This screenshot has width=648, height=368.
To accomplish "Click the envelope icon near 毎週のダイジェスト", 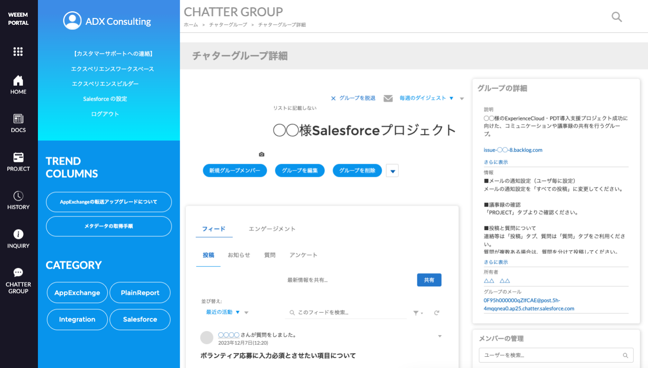I will (388, 98).
